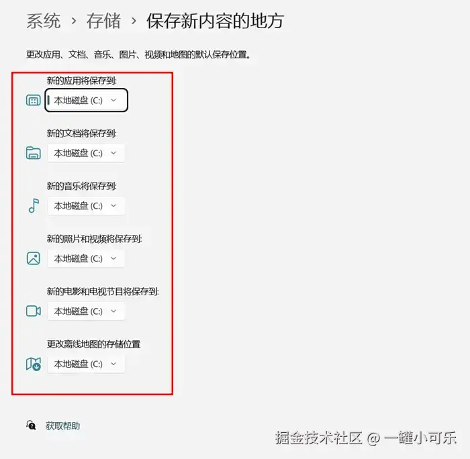
Task: Click the documents folder icon
Action: tap(34, 153)
